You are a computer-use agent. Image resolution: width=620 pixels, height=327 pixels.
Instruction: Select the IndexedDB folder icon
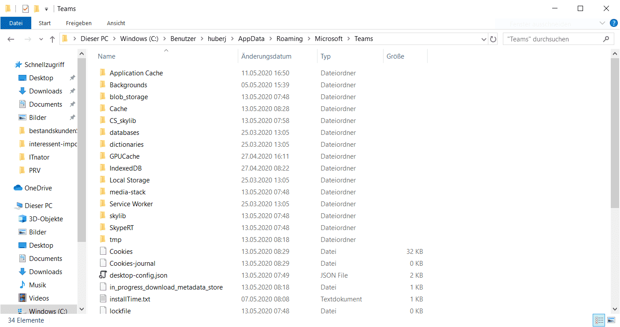(103, 168)
